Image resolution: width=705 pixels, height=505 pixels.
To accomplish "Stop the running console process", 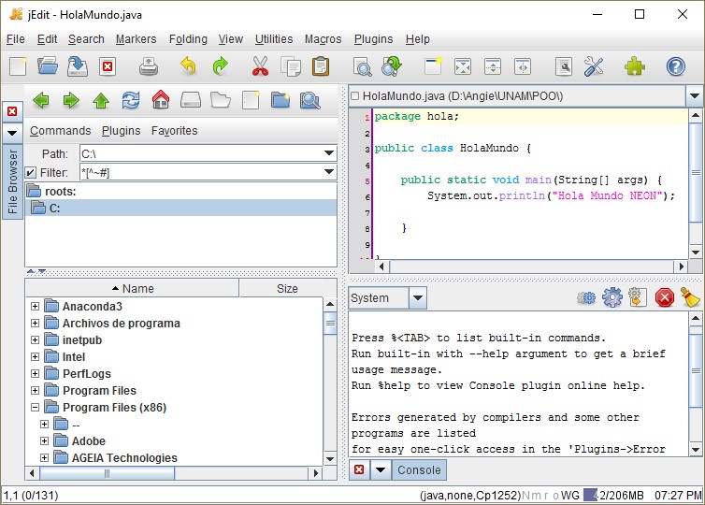I will click(665, 297).
